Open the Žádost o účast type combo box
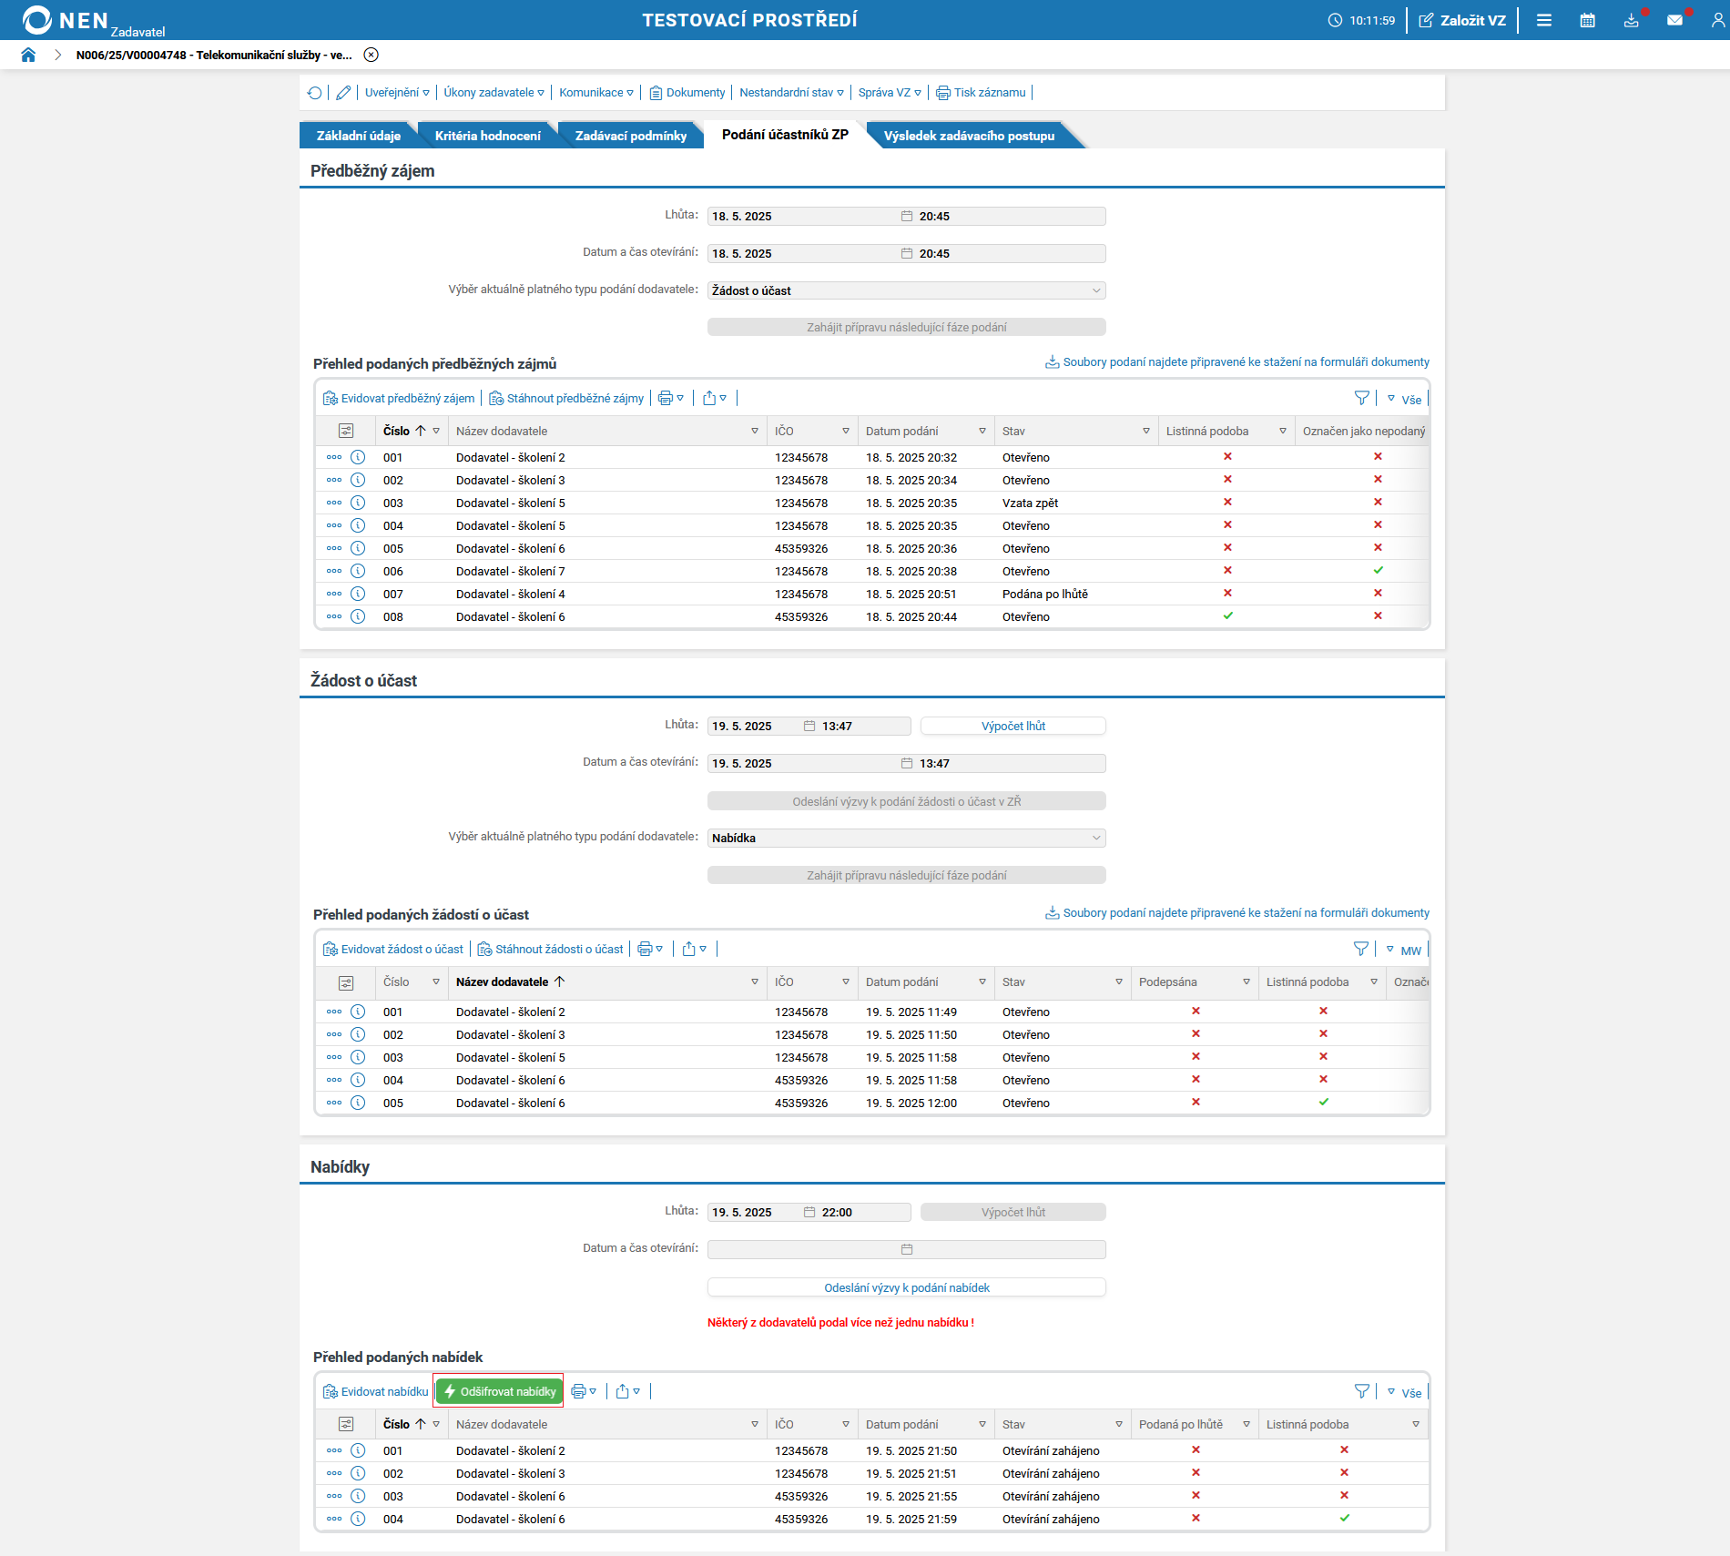The width and height of the screenshot is (1730, 1556). (x=907, y=290)
